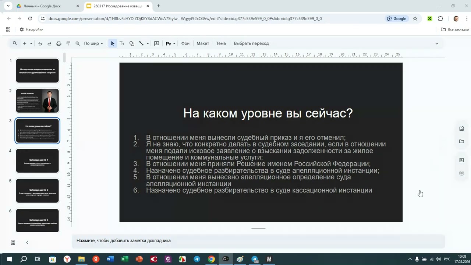The height and width of the screenshot is (265, 471).
Task: Activate the paint format tool
Action: click(x=68, y=43)
